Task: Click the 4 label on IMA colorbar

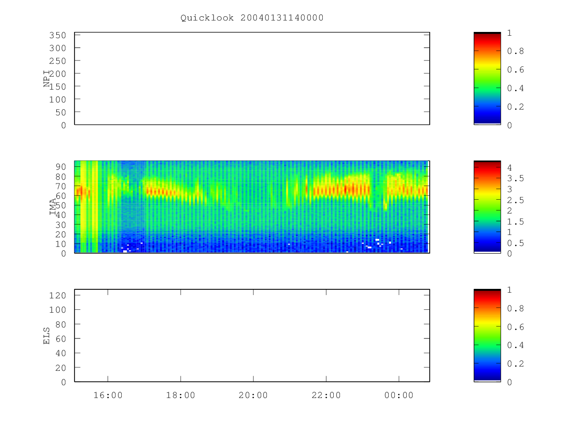Action: [x=509, y=167]
